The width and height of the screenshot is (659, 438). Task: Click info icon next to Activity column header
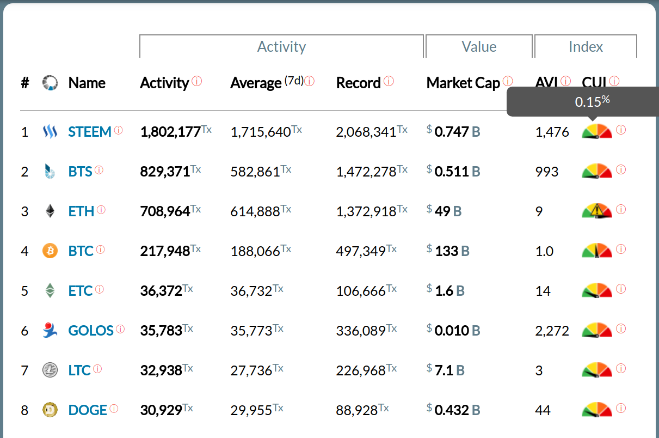[197, 81]
